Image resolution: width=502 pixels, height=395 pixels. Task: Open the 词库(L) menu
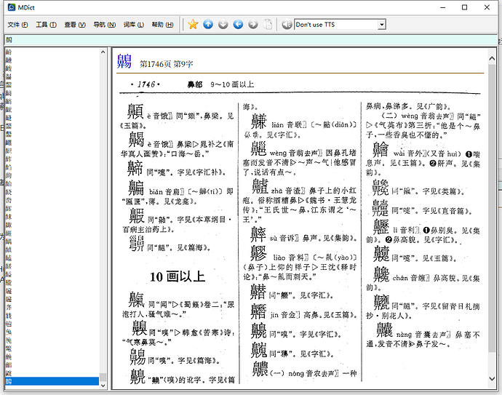pyautogui.click(x=134, y=25)
